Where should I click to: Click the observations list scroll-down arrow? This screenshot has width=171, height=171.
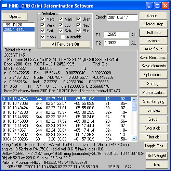[134, 138]
